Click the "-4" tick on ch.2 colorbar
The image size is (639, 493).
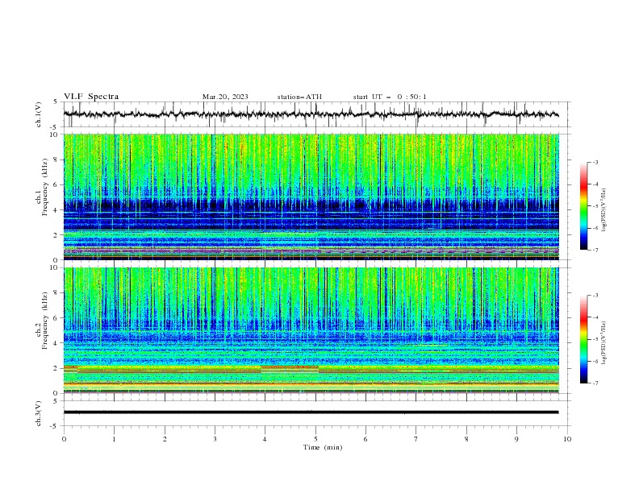pyautogui.click(x=595, y=317)
